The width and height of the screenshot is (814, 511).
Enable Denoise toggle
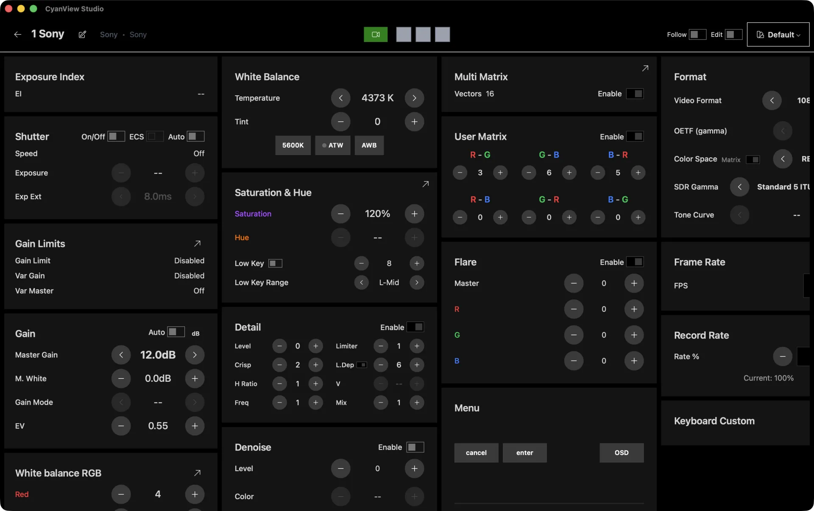tap(415, 447)
